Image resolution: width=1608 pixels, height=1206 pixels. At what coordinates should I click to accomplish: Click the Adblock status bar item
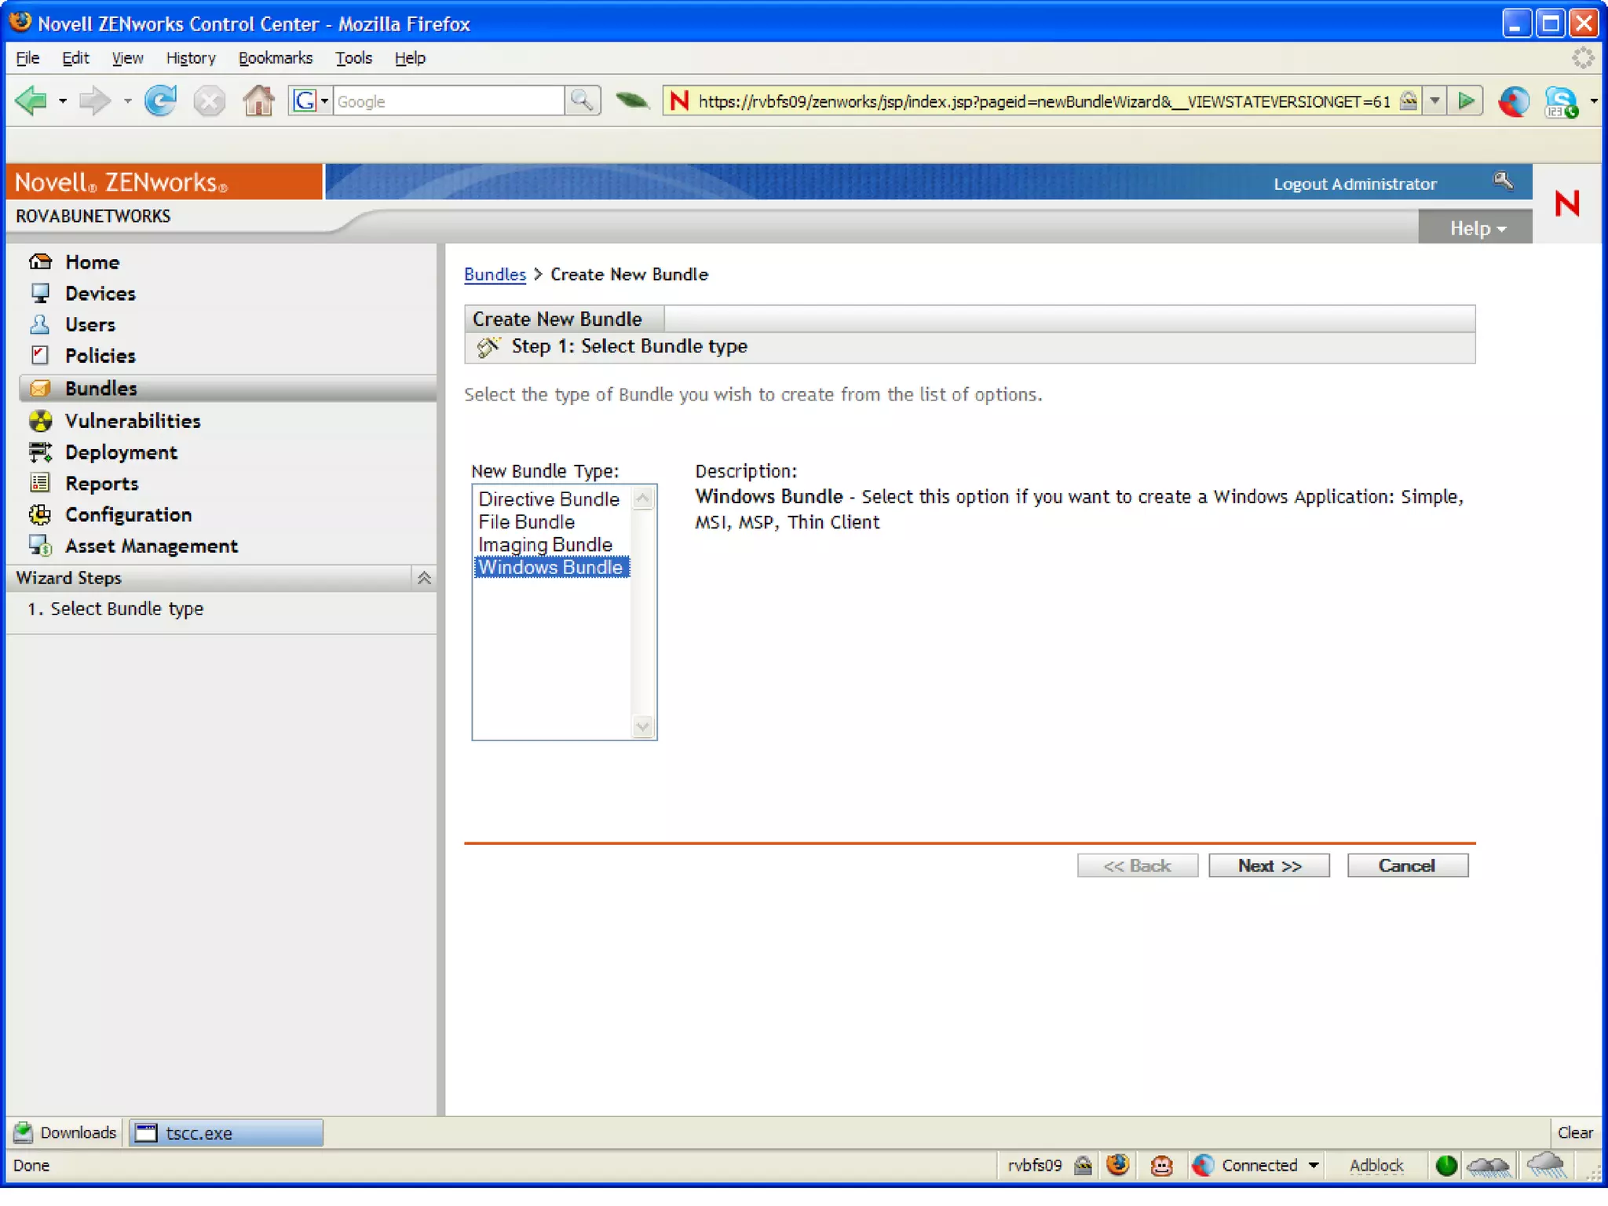coord(1376,1165)
